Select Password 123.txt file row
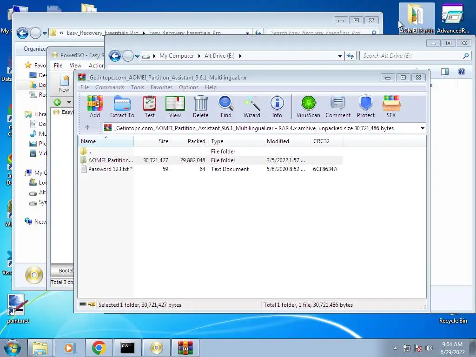The height and width of the screenshot is (357, 476). (211, 169)
